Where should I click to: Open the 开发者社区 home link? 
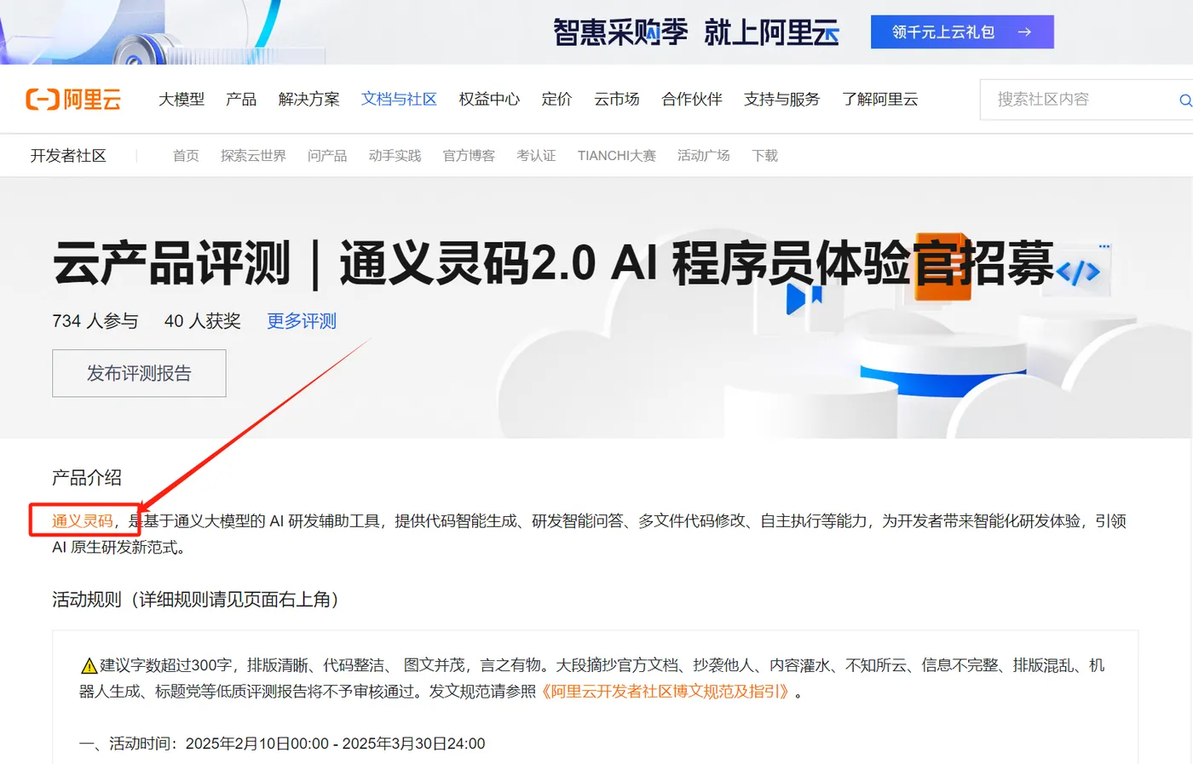tap(68, 156)
